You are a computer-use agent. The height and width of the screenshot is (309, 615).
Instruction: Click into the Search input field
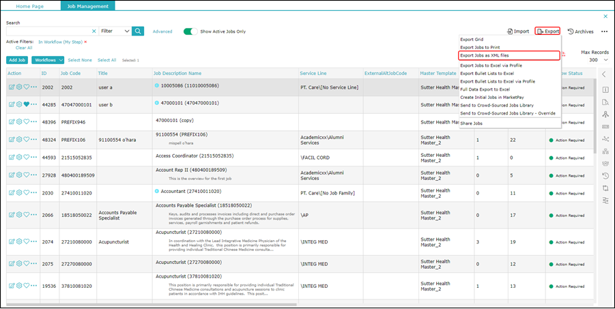tap(48, 31)
